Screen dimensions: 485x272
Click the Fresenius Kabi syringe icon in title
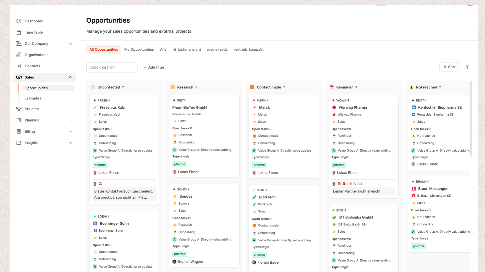95,108
